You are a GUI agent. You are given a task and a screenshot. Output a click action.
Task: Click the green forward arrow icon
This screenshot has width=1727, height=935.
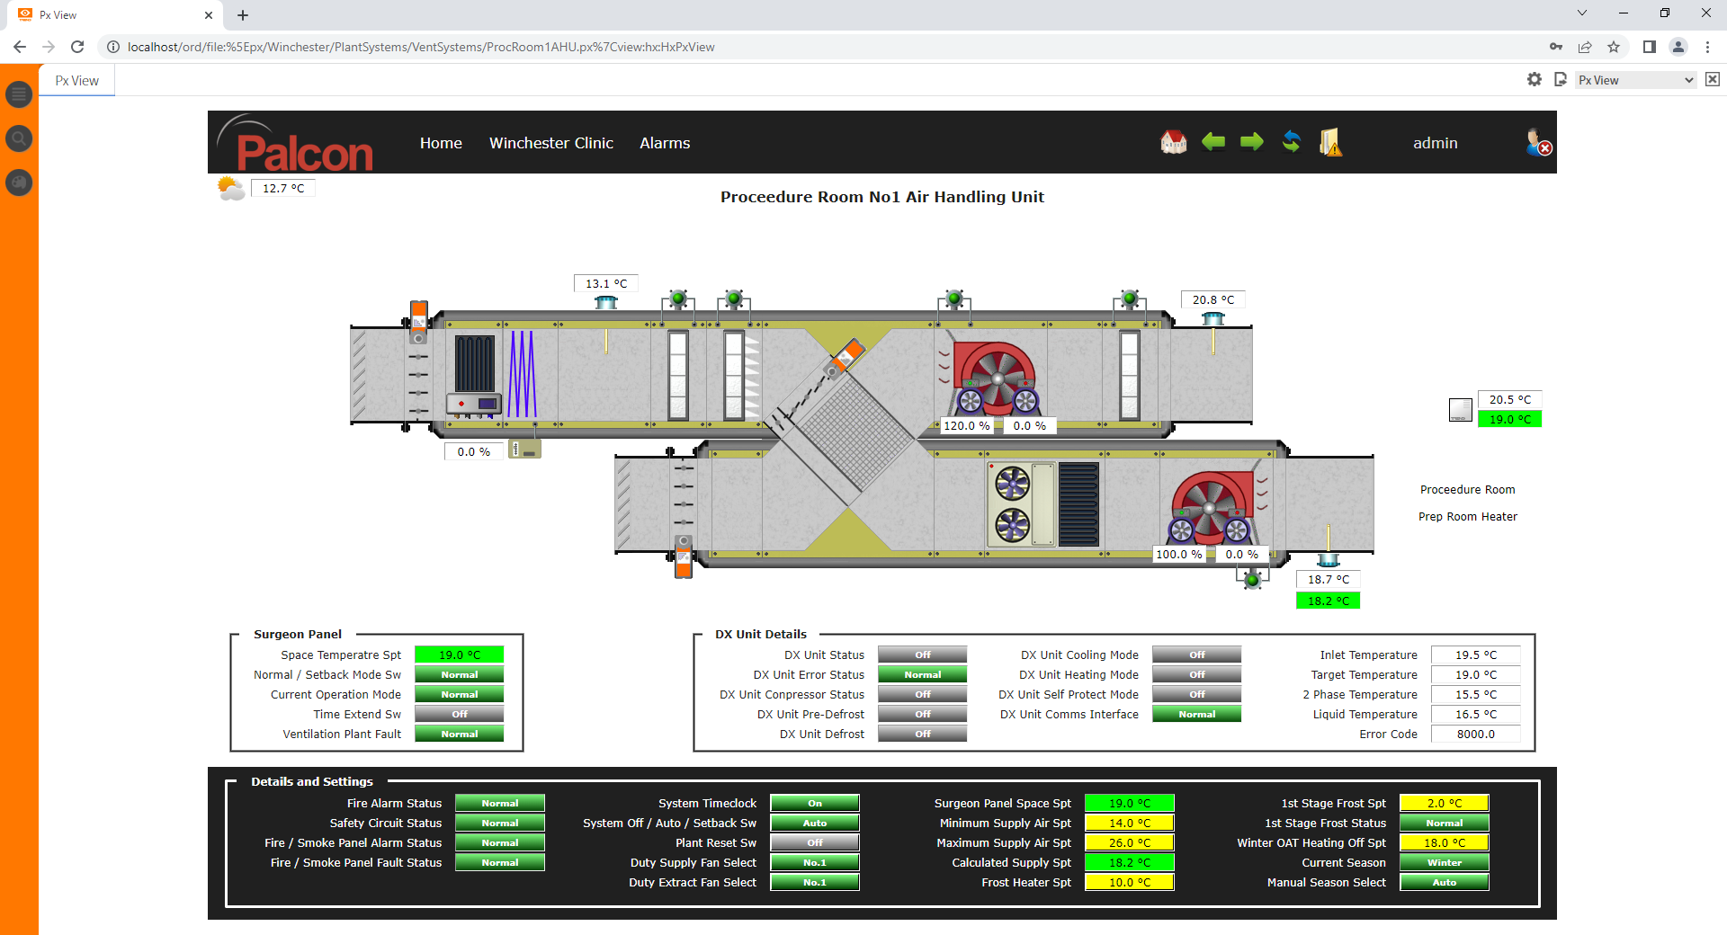pyautogui.click(x=1251, y=142)
